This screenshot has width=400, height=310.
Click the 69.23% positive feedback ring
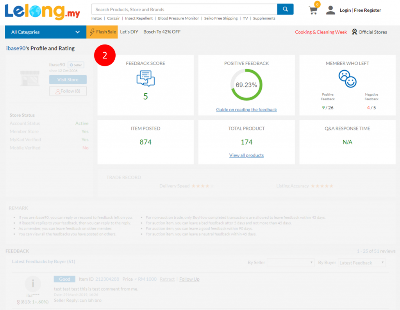tap(246, 85)
